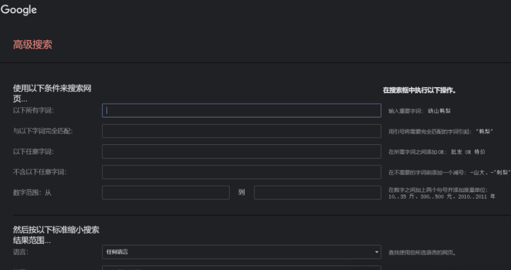
Task: Click the 以下所有字词 label
Action: 36,110
